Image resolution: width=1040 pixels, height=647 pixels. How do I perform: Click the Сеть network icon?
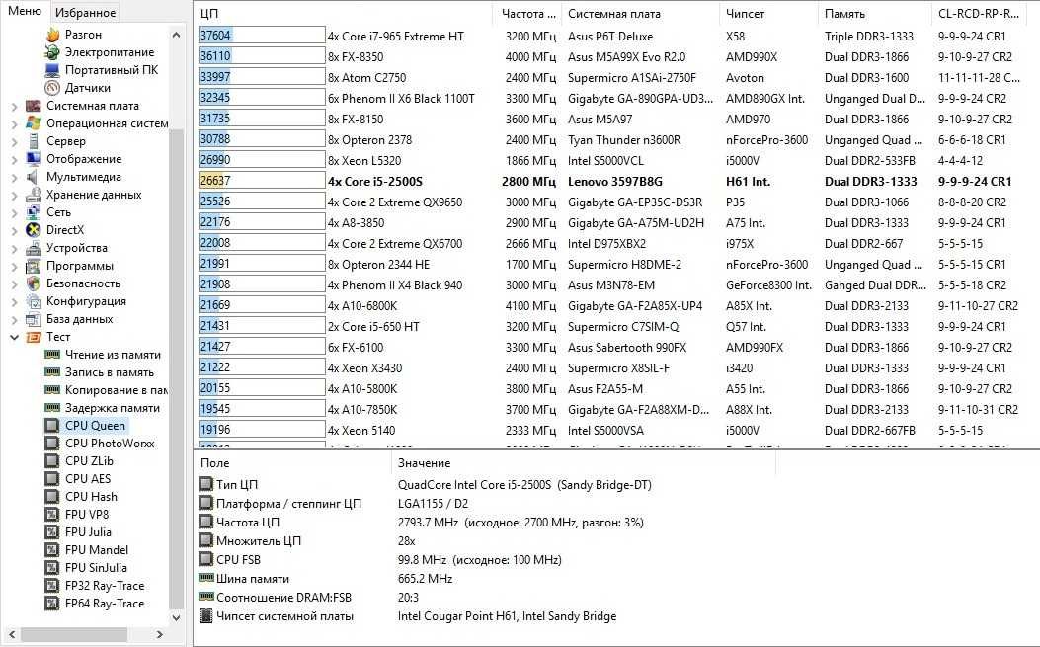[x=34, y=212]
